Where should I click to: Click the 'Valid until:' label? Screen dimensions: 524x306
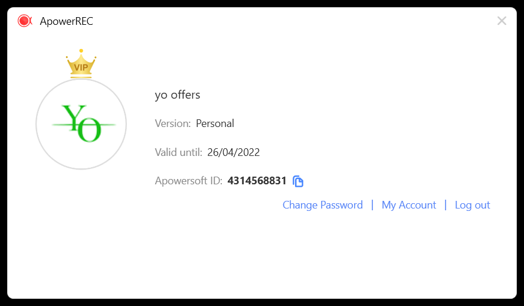tap(178, 152)
